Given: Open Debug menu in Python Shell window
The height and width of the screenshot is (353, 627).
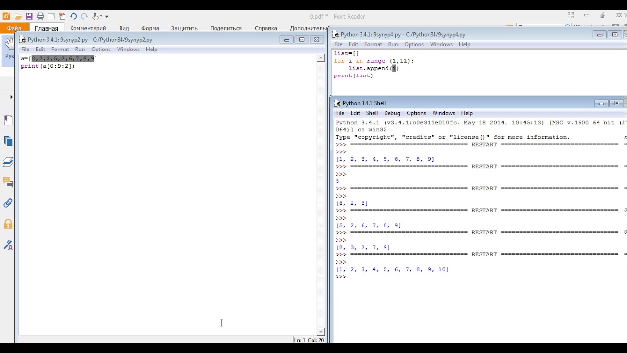Looking at the screenshot, I should pos(392,113).
